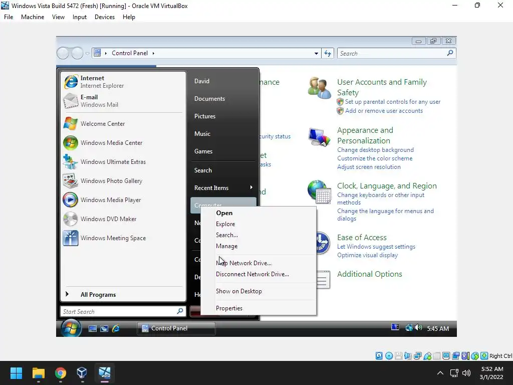513x385 pixels.
Task: Open Properties from context menu
Action: pos(259,308)
